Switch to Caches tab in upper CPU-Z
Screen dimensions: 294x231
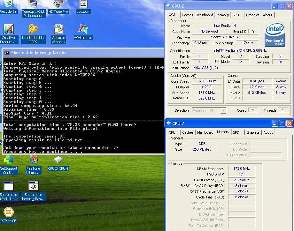(188, 15)
